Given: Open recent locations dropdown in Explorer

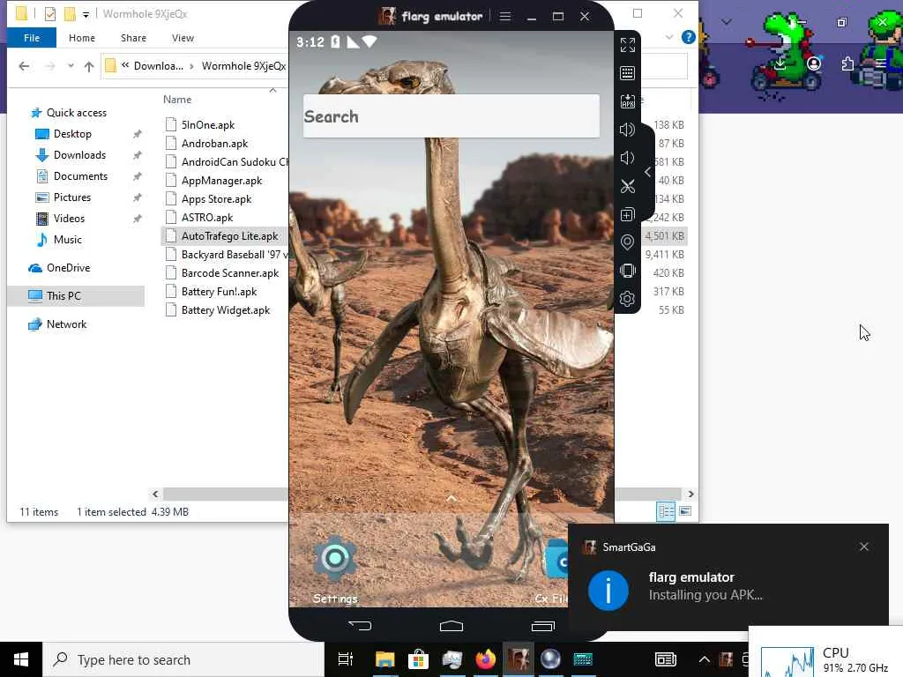Looking at the screenshot, I should click(71, 66).
